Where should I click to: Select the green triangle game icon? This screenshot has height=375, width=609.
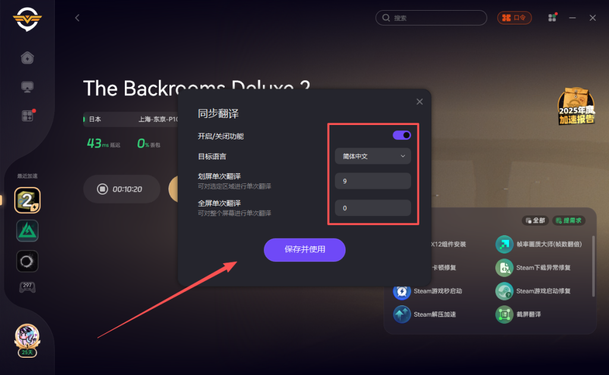coord(27,231)
